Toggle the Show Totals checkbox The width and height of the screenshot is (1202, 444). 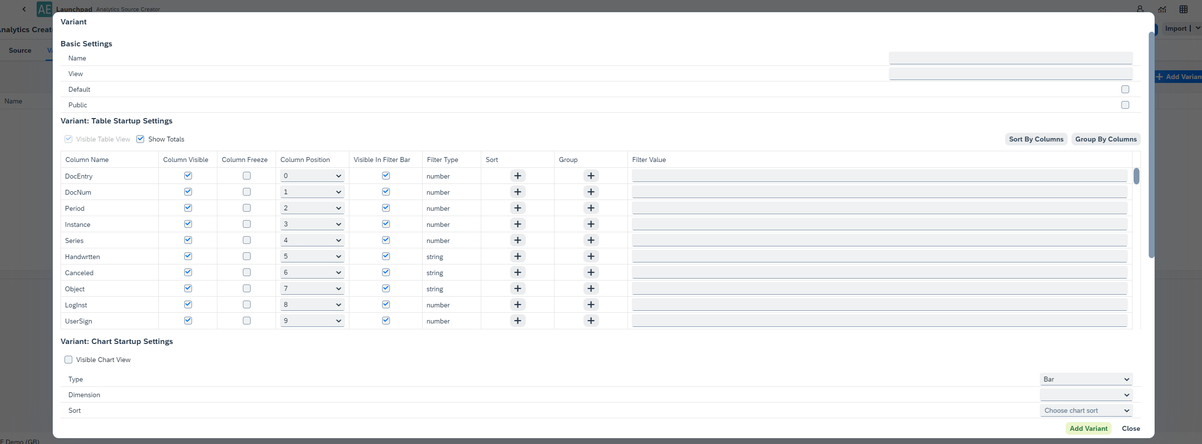(x=141, y=139)
